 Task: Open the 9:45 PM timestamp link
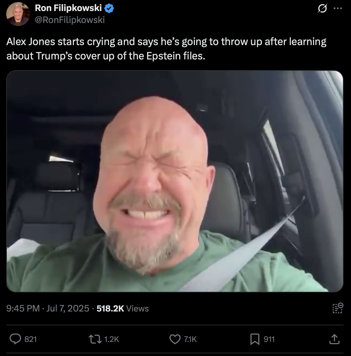[23, 308]
